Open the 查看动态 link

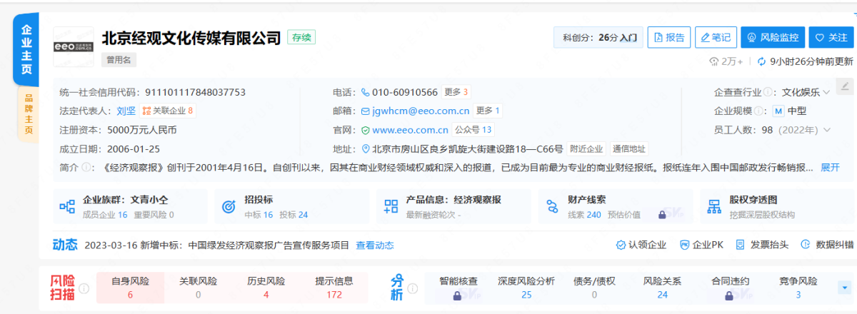click(375, 245)
